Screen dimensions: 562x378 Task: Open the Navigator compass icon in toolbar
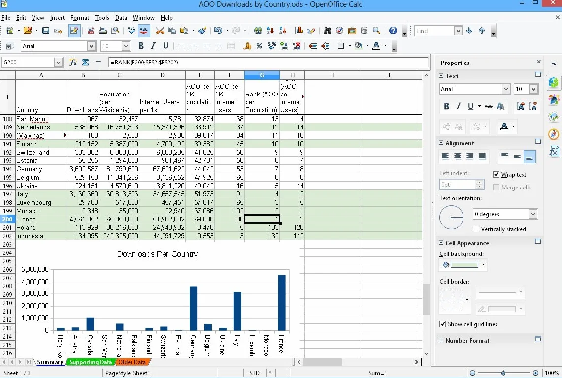[x=339, y=31]
